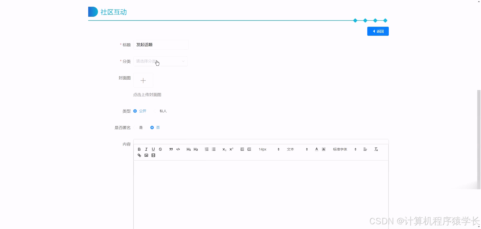481x229 pixels.
Task: Clear formatting with the Tx icon
Action: (x=376, y=149)
